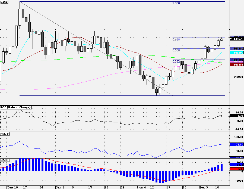Select the 144405 price level tag
Image resolution: width=244 pixels, height=189 pixels.
237,59
